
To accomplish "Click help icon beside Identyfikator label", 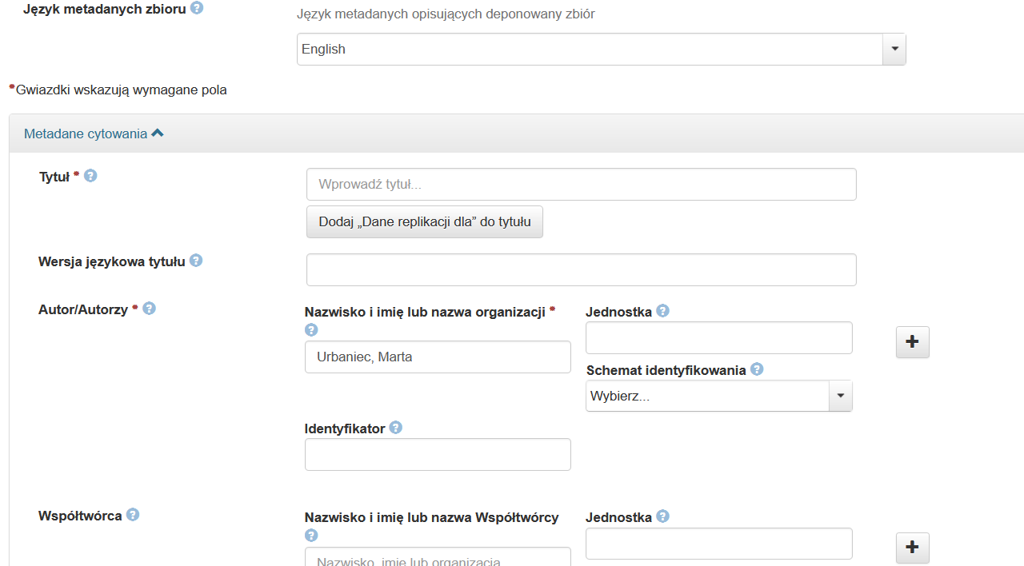I will pyautogui.click(x=395, y=428).
